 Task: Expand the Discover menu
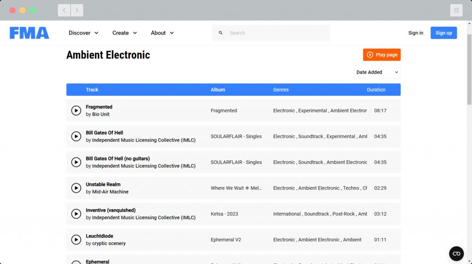(x=83, y=33)
